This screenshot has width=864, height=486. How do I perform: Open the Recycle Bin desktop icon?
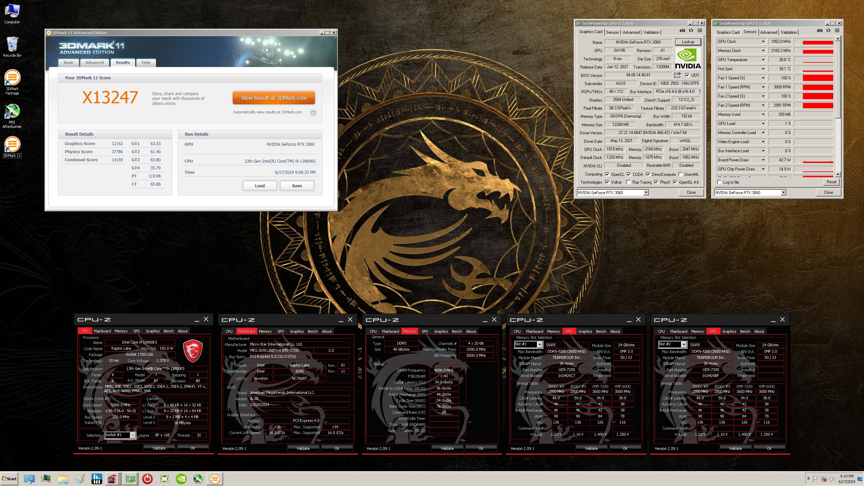12,47
